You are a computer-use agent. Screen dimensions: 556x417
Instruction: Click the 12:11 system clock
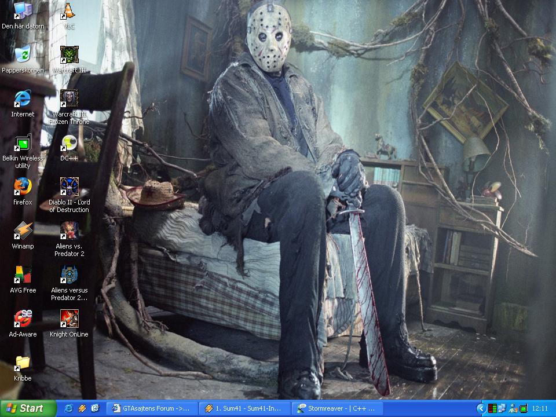[x=540, y=409]
